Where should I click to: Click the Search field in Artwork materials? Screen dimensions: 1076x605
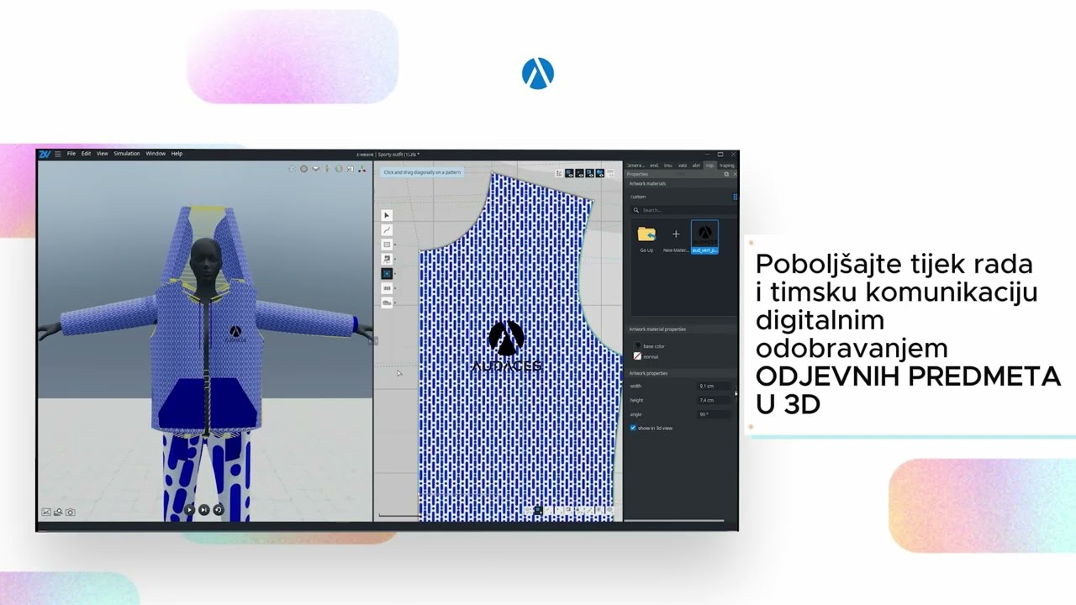coord(684,210)
